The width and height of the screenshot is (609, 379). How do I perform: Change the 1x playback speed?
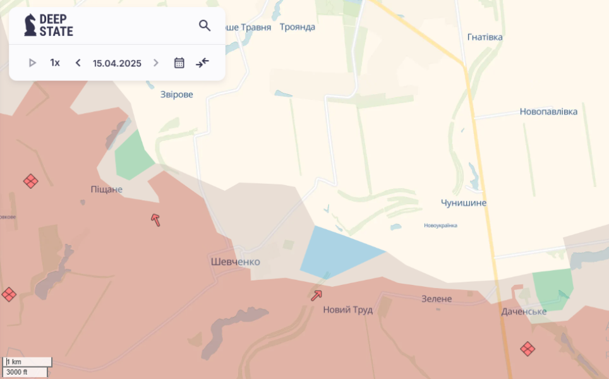55,63
